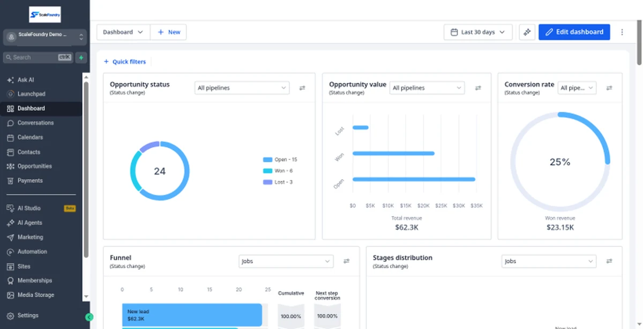Click the green lightning bolt quick action icon
This screenshot has width=643, height=329.
81,57
